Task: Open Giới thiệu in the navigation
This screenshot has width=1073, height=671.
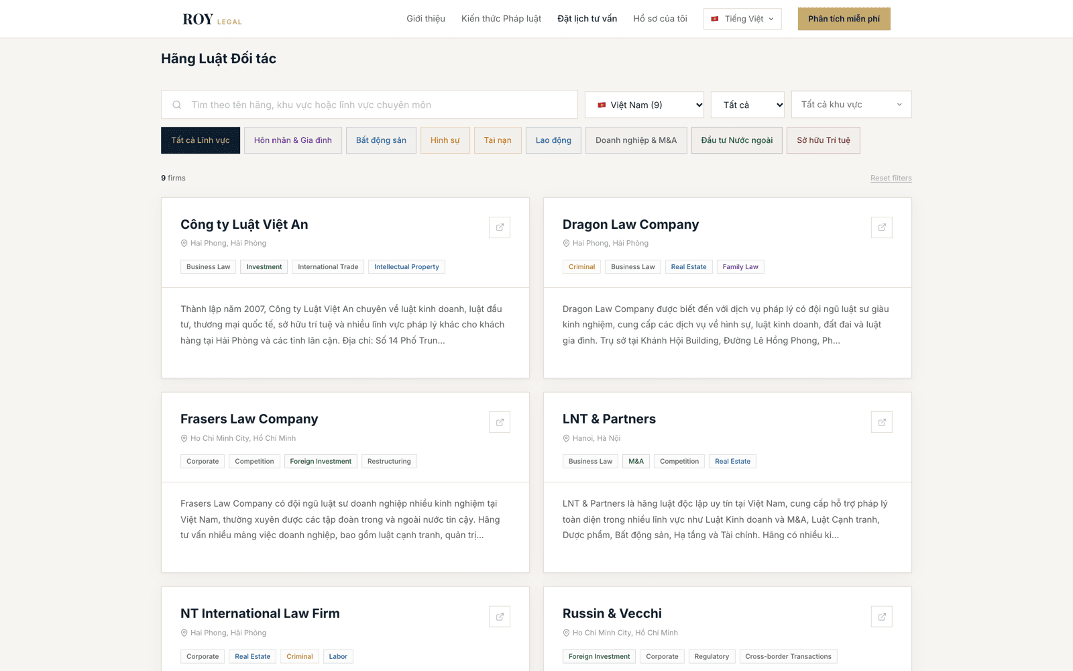Action: (x=426, y=19)
